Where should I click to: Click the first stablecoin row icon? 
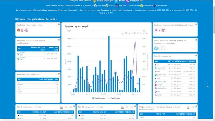coord(18,54)
